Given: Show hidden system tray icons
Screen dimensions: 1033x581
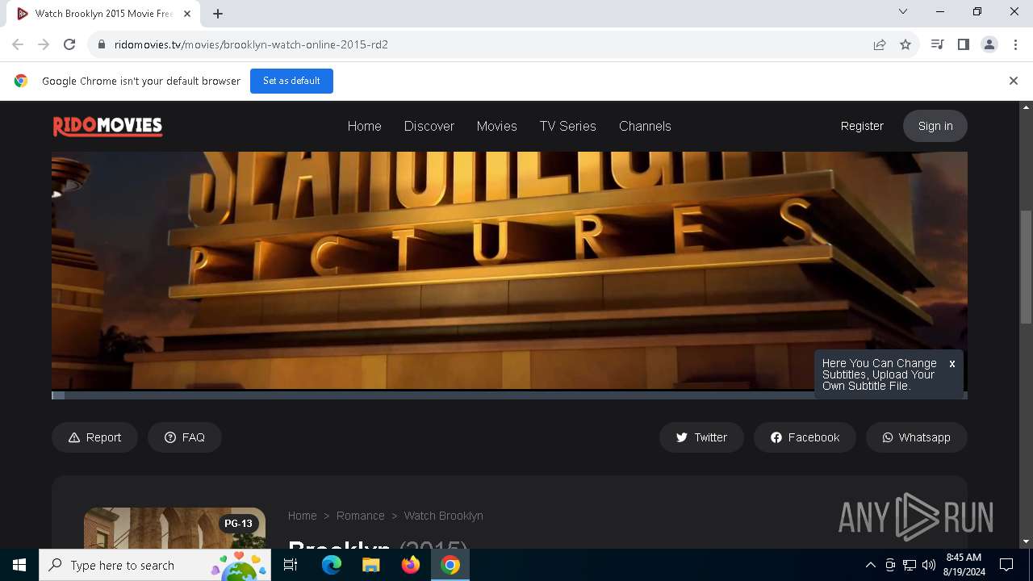Looking at the screenshot, I should click(x=870, y=565).
